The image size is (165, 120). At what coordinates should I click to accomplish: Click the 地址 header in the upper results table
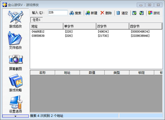pyautogui.click(x=47, y=26)
